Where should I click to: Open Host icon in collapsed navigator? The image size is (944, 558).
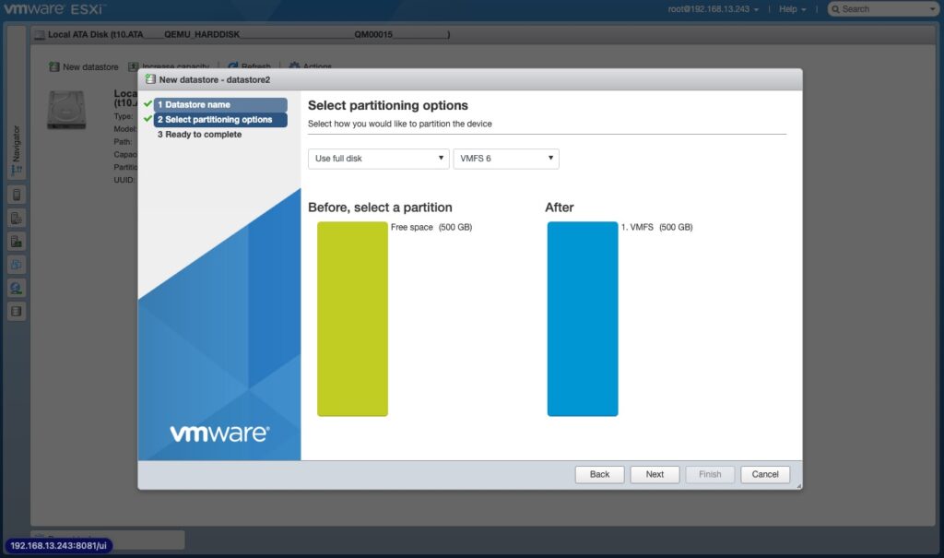[17, 195]
